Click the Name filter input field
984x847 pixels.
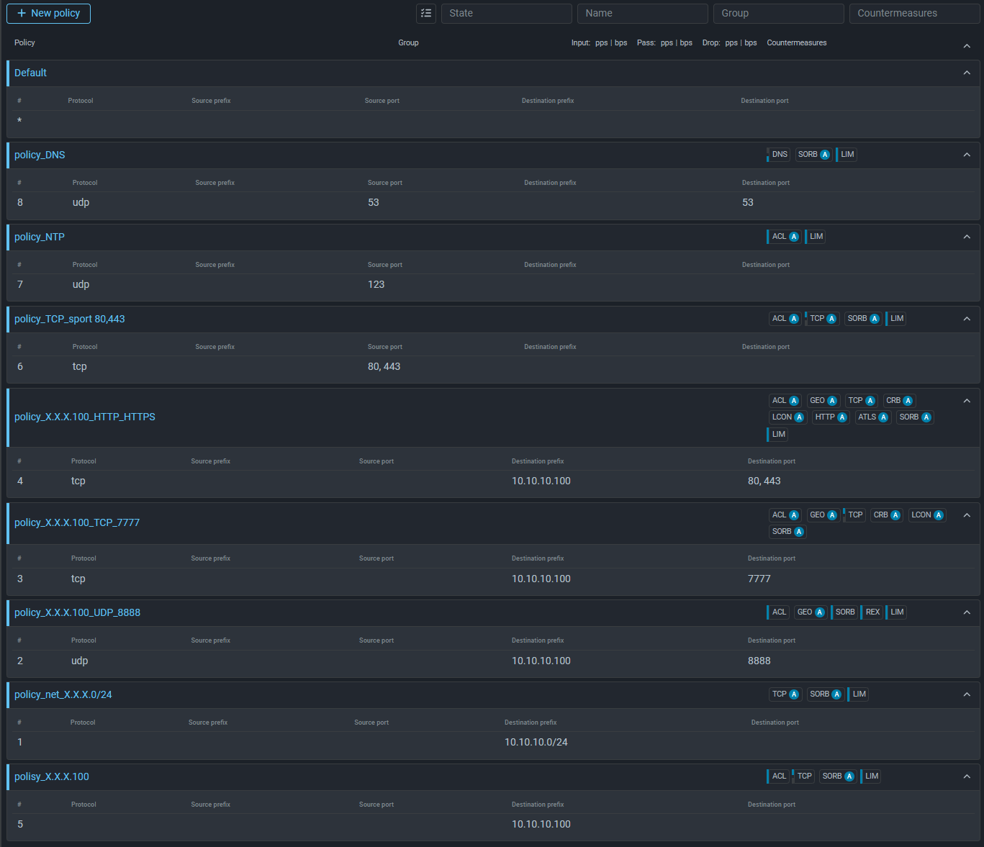642,13
